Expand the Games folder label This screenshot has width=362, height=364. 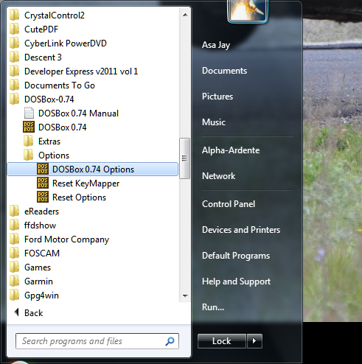[38, 267]
